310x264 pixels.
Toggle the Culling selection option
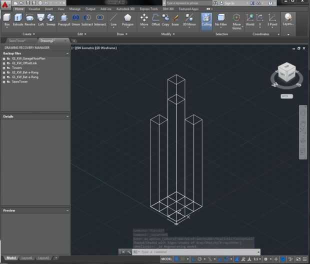click(x=206, y=19)
